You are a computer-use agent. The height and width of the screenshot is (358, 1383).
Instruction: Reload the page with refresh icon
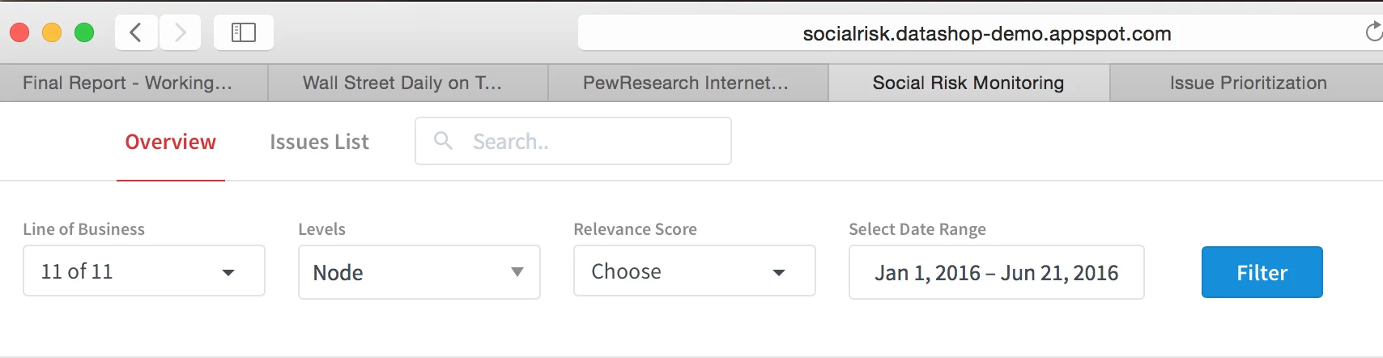1372,32
